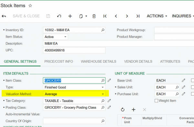Click the Purchase Unit EACH field
The image size is (194, 127).
(x=167, y=94)
